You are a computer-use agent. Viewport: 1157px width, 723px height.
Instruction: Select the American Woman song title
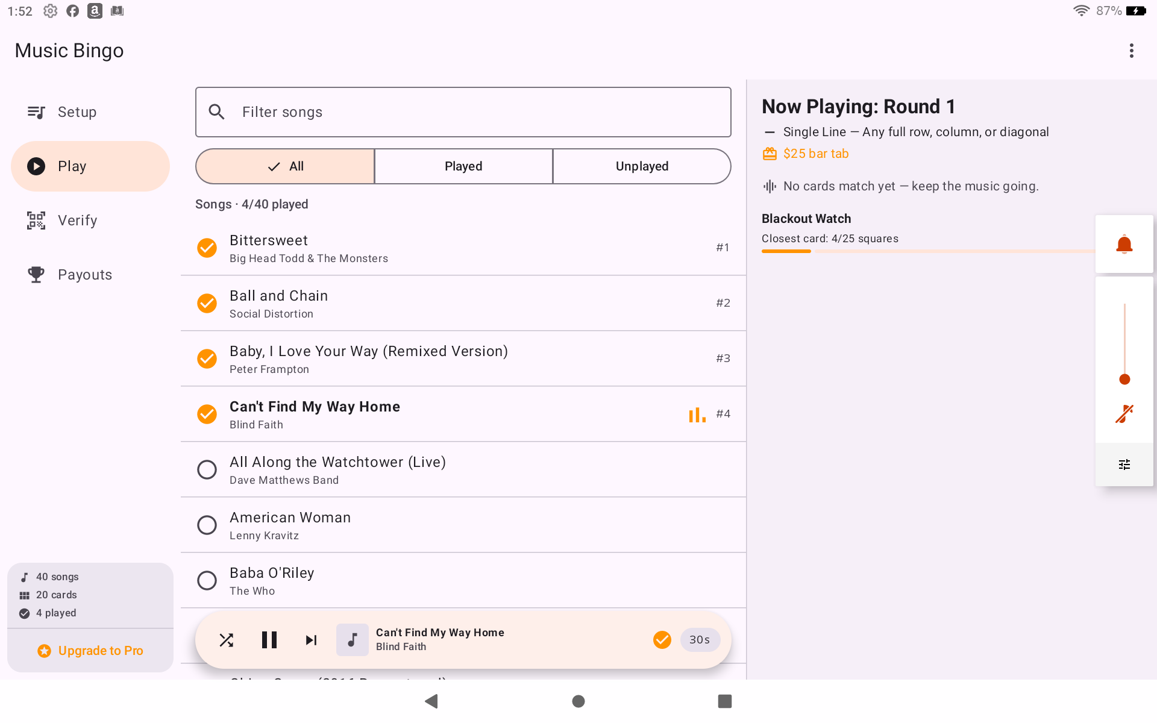tap(290, 518)
